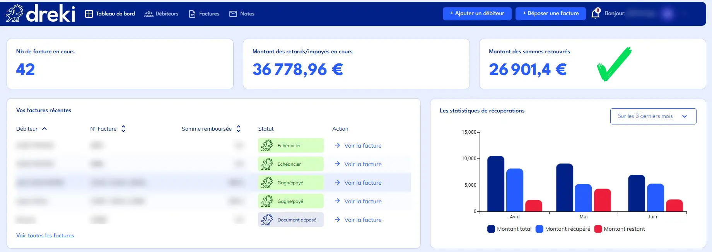712x252 pixels.
Task: Click the Factures document icon
Action: pyautogui.click(x=192, y=14)
